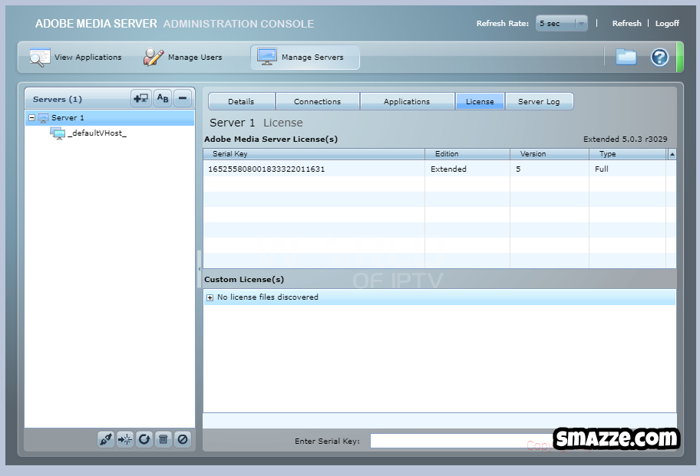Switch to the Server Log tab

tap(539, 101)
